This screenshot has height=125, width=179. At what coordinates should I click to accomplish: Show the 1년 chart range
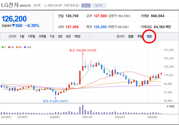tap(52, 36)
